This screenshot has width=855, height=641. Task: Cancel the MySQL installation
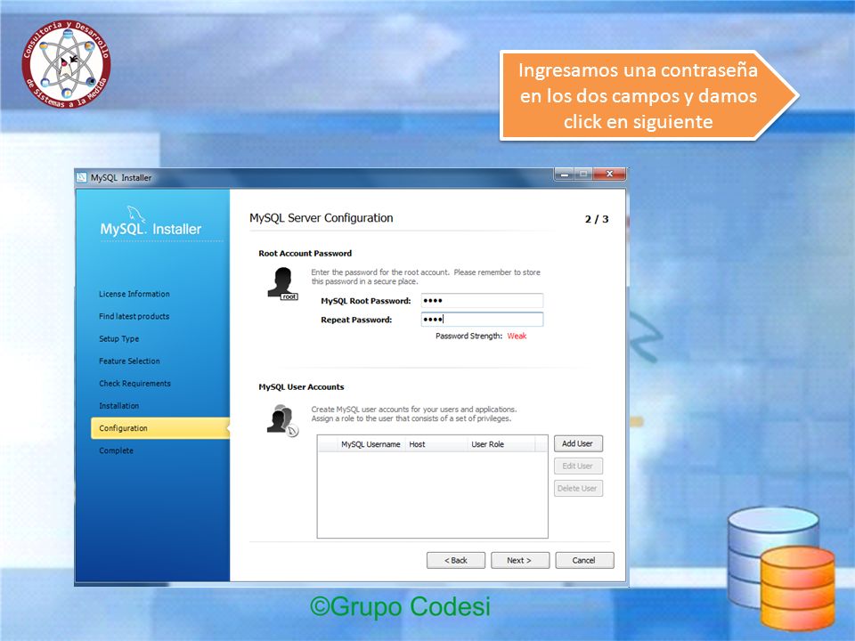coord(584,560)
